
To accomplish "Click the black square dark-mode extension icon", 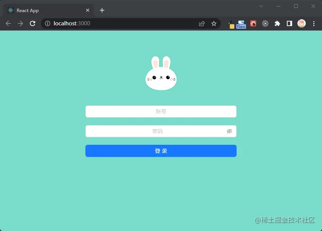I will pos(289,23).
